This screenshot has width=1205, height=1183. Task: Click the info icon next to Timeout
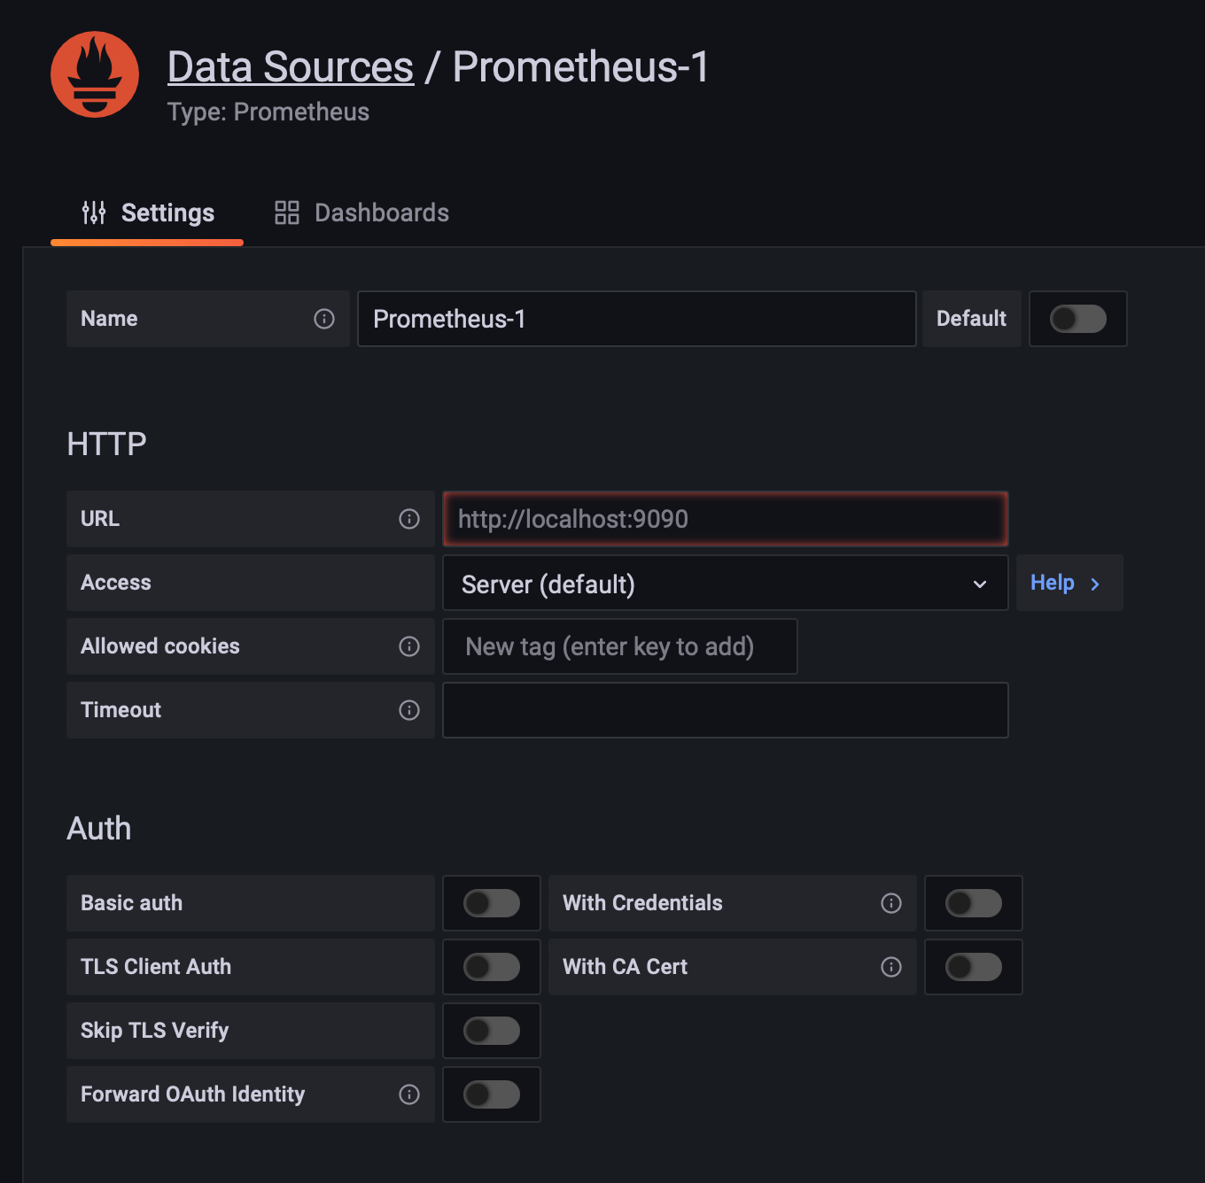pyautogui.click(x=409, y=710)
